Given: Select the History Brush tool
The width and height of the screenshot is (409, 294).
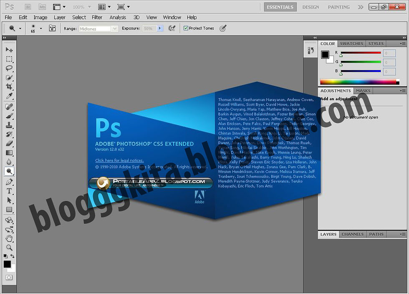Looking at the screenshot, I should click(x=9, y=134).
